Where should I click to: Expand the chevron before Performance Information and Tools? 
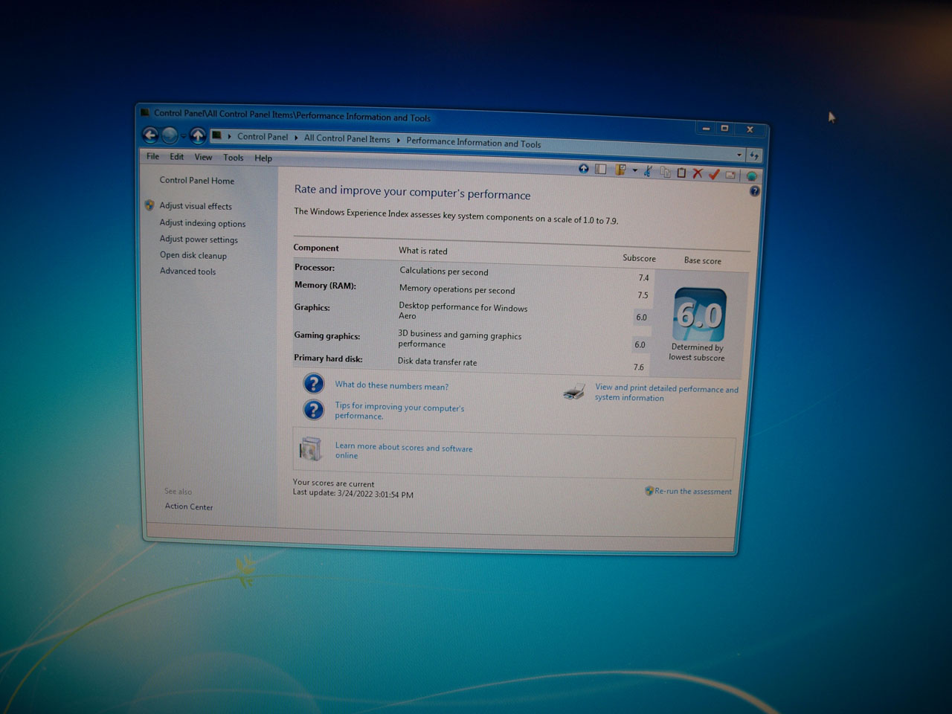pyautogui.click(x=398, y=140)
